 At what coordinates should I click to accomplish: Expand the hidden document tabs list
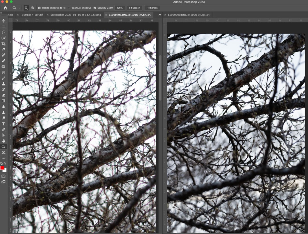[x=160, y=15]
